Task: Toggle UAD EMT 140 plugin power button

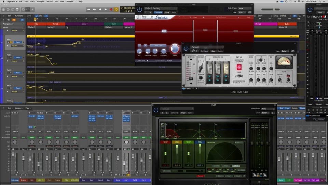Action: (x=186, y=48)
